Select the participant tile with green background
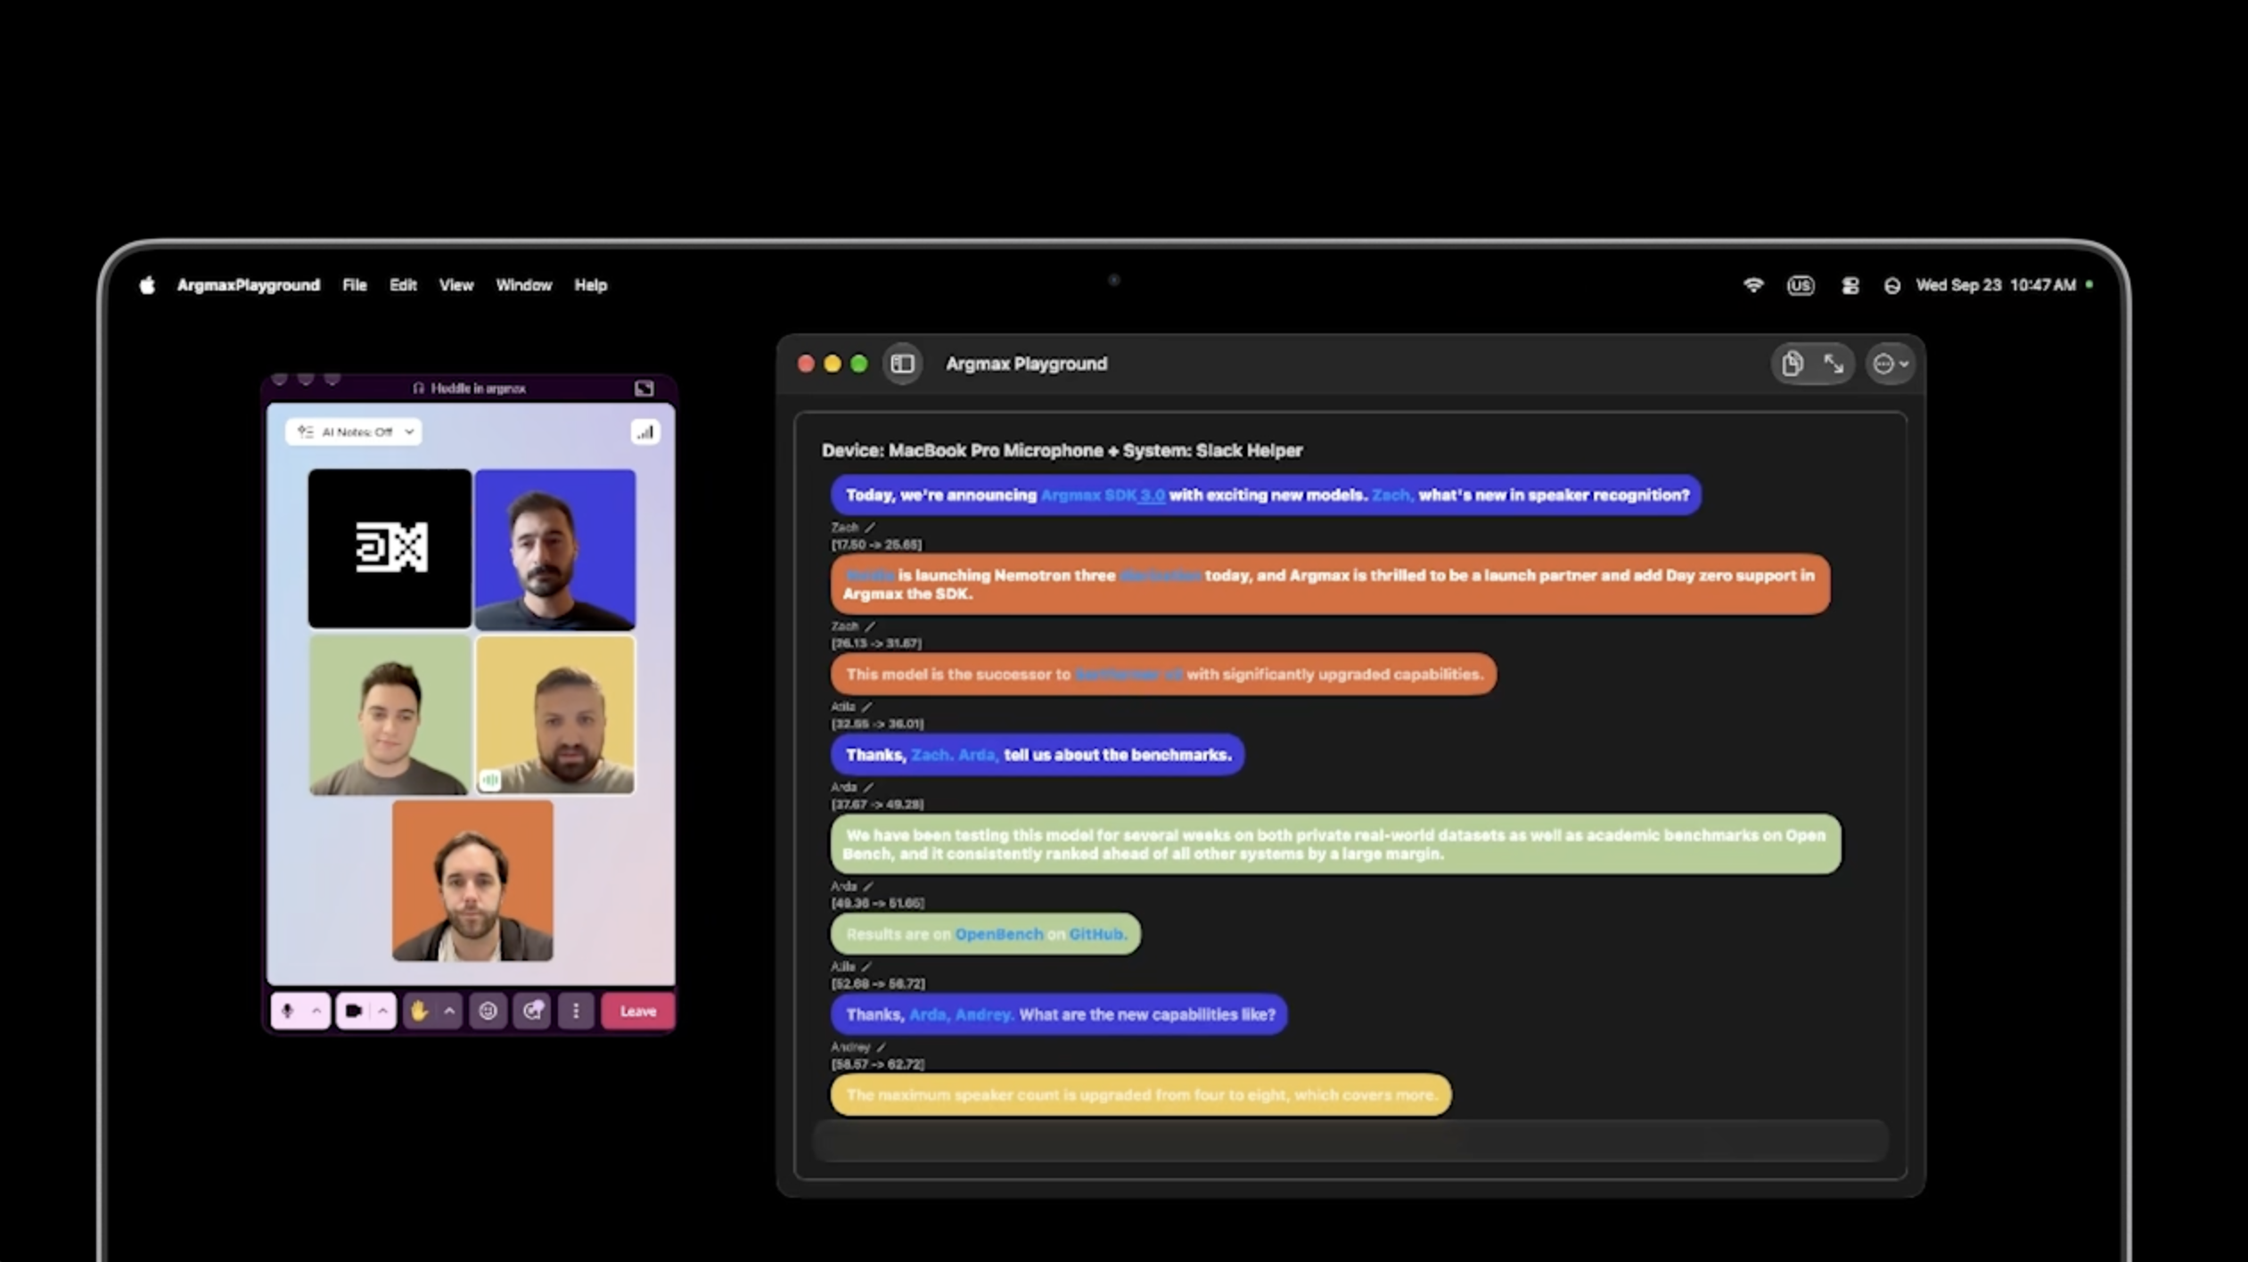 coord(389,714)
